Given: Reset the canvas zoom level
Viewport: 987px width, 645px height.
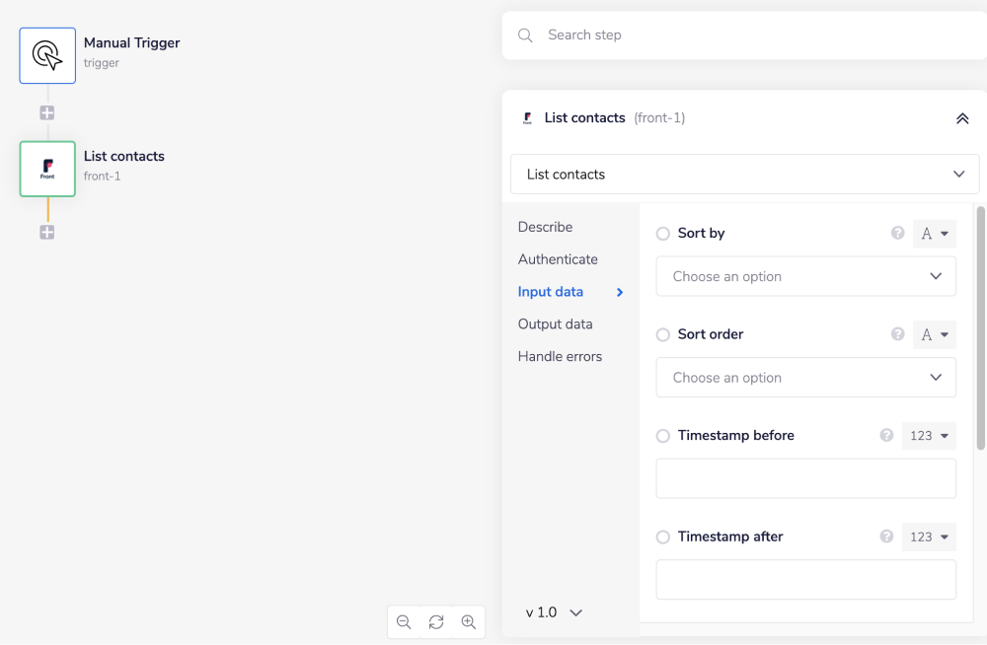Looking at the screenshot, I should pyautogui.click(x=436, y=622).
